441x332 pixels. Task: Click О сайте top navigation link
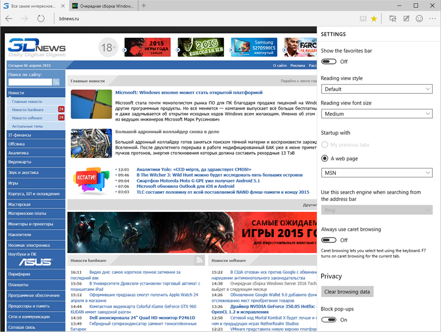(x=279, y=66)
